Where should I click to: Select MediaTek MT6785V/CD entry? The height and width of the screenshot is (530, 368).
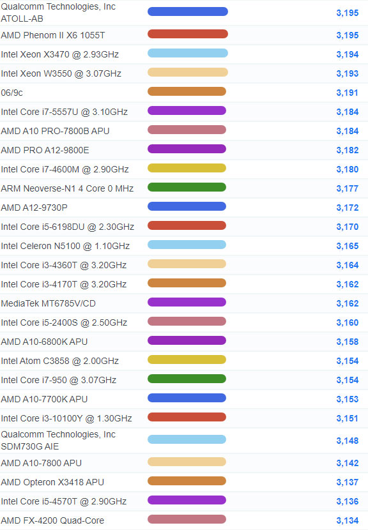pyautogui.click(x=49, y=303)
